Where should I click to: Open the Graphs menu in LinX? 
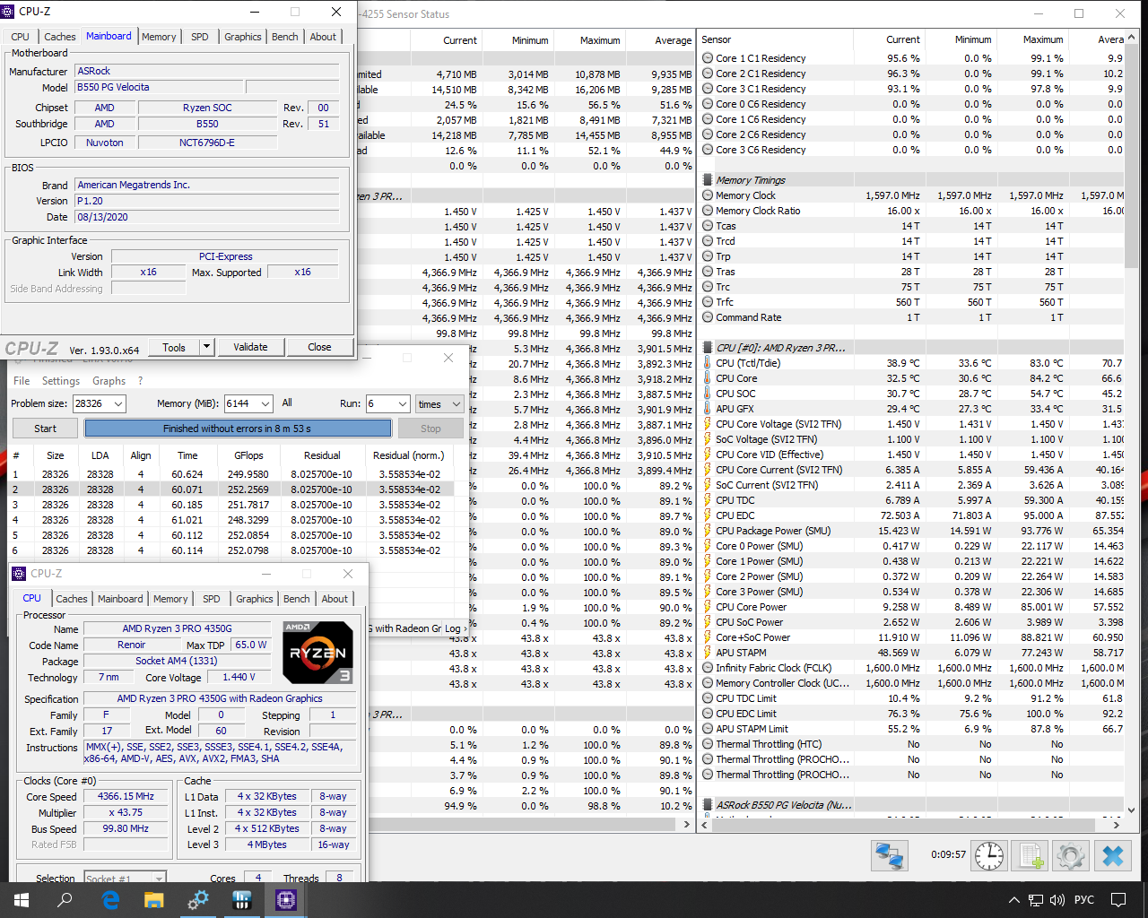109,381
